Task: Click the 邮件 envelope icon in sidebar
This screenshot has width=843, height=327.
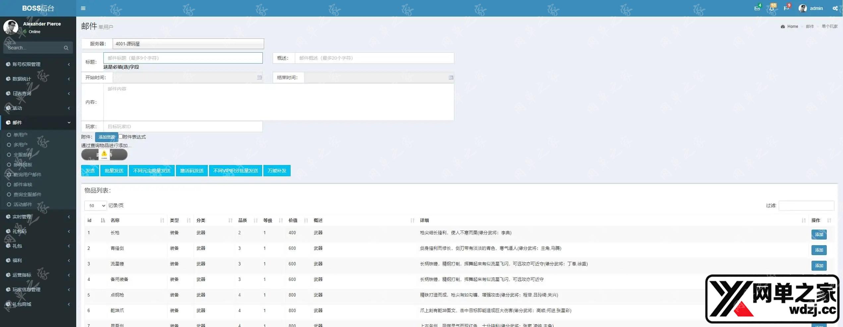Action: pyautogui.click(x=8, y=123)
